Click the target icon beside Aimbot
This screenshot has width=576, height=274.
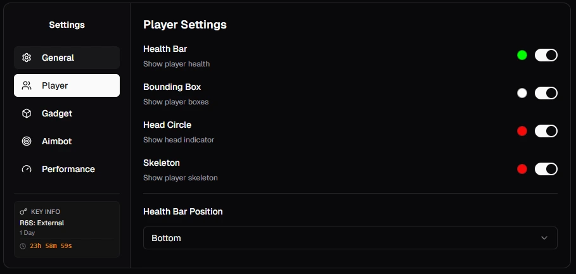point(27,141)
